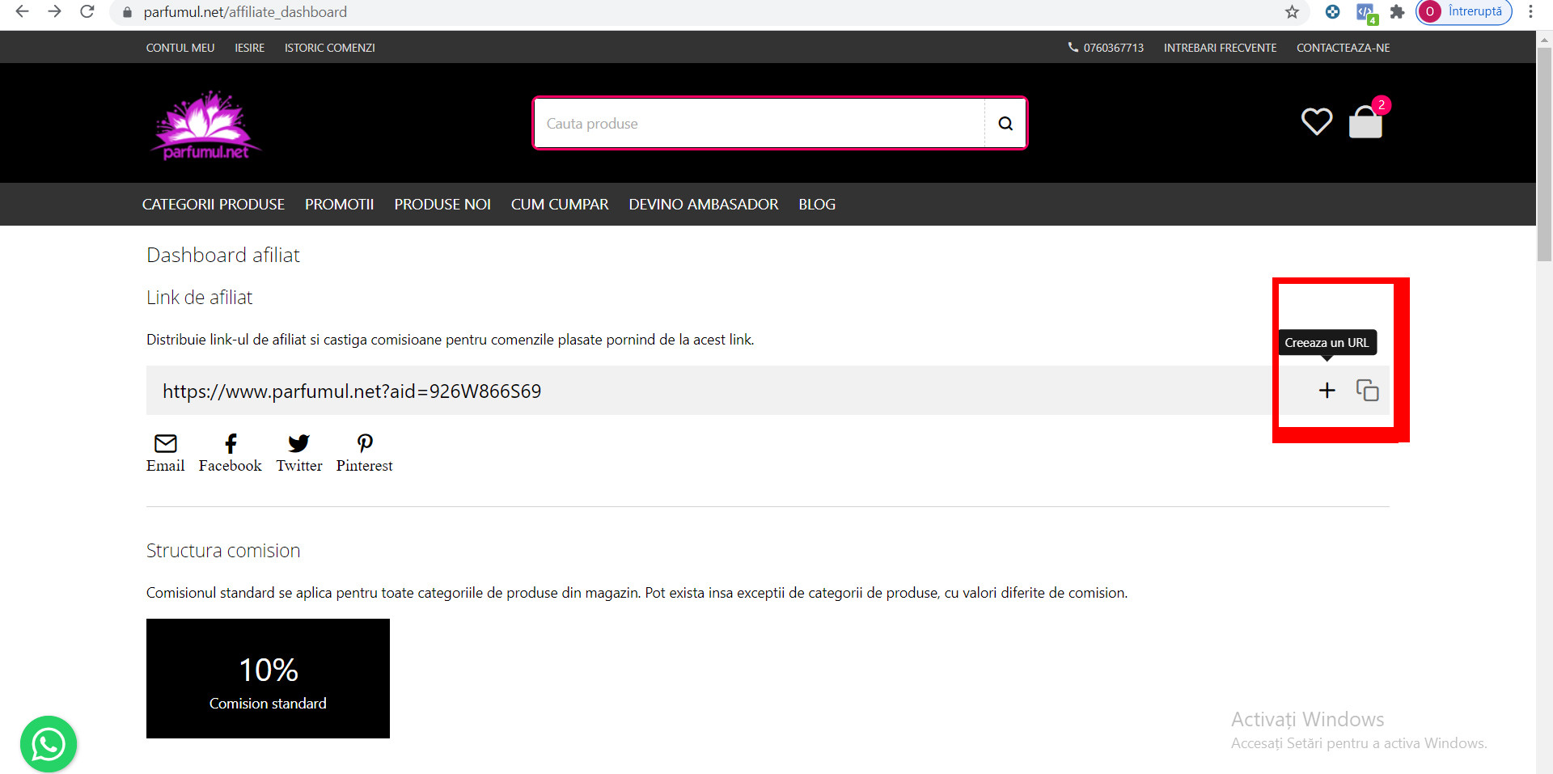View site information lock icon
This screenshot has height=774, width=1553.
pyautogui.click(x=126, y=12)
